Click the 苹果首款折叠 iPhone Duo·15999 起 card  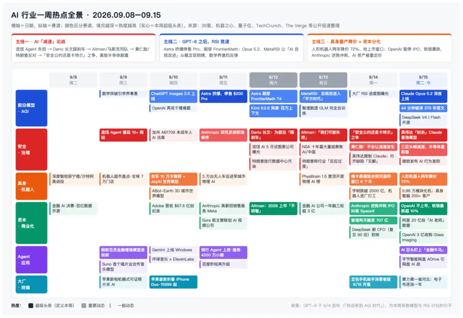tap(173, 282)
